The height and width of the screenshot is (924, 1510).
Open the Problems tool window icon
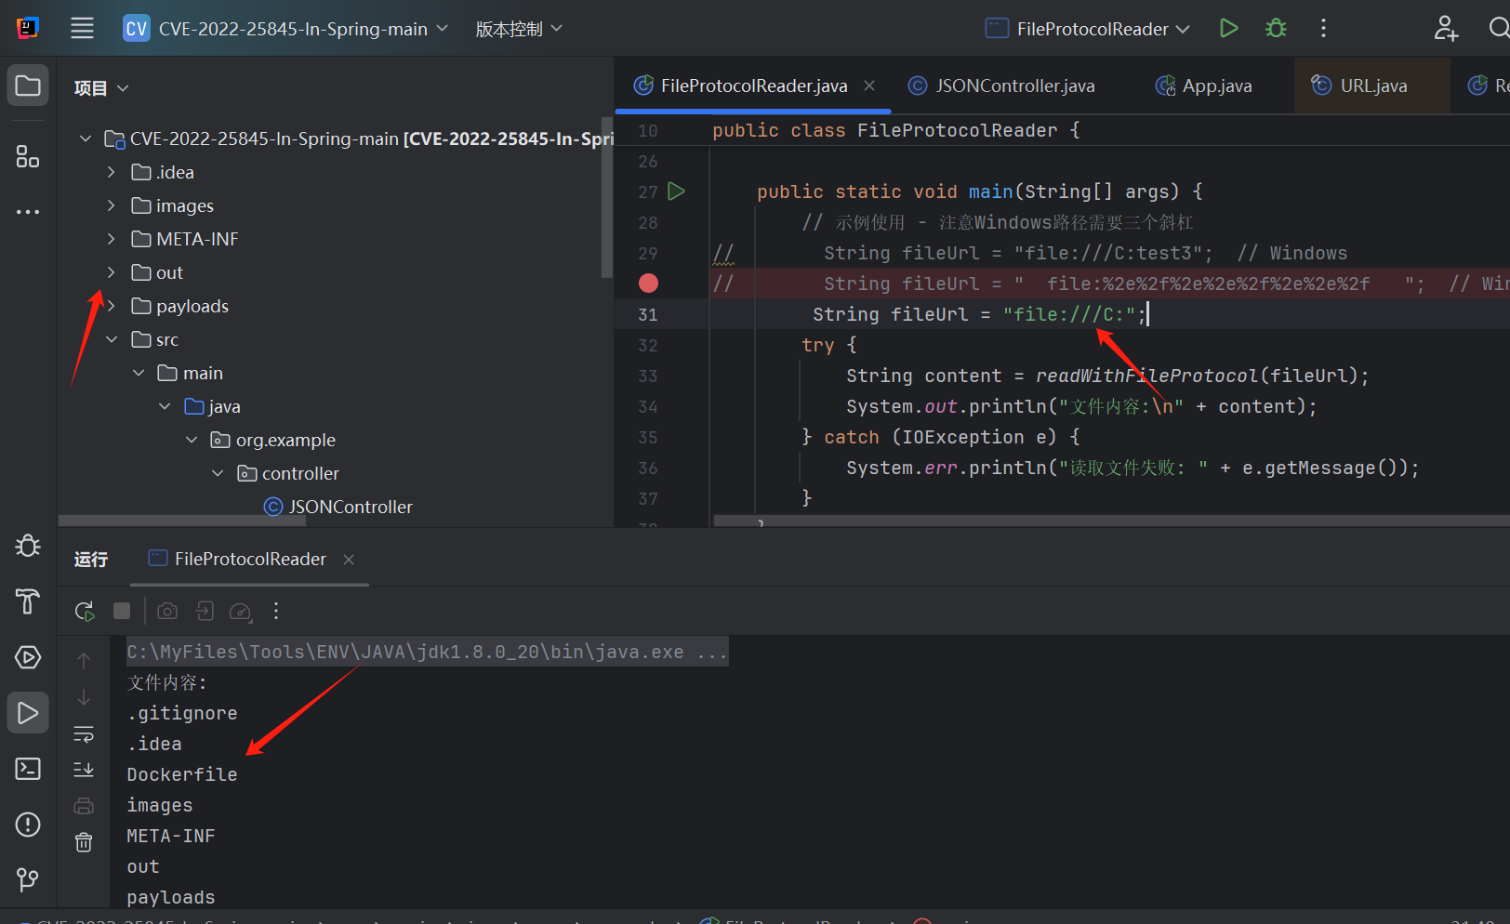point(28,825)
